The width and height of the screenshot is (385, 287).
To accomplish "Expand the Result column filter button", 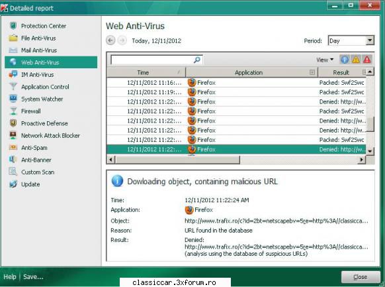I will (x=364, y=72).
